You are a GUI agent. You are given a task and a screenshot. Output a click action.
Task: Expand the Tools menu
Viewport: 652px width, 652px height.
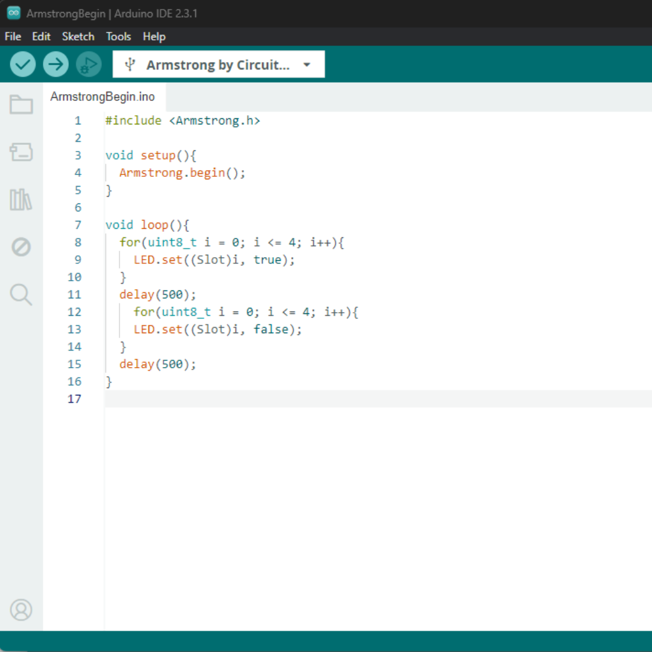tap(118, 37)
